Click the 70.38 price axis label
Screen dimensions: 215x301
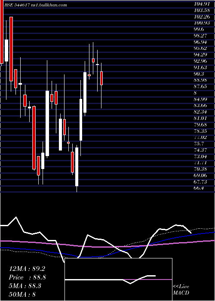200,169
